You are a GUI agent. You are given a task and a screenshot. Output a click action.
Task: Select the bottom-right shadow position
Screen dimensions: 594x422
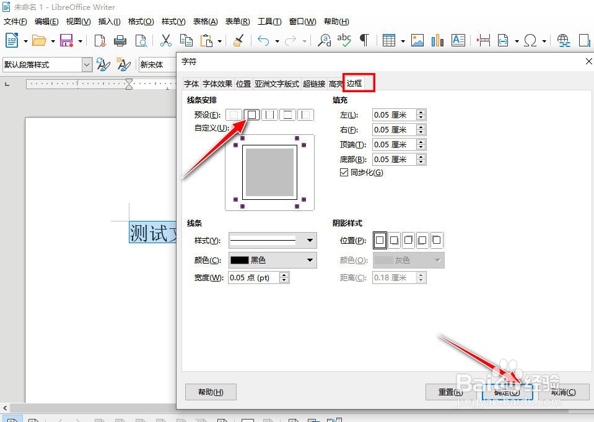(394, 240)
